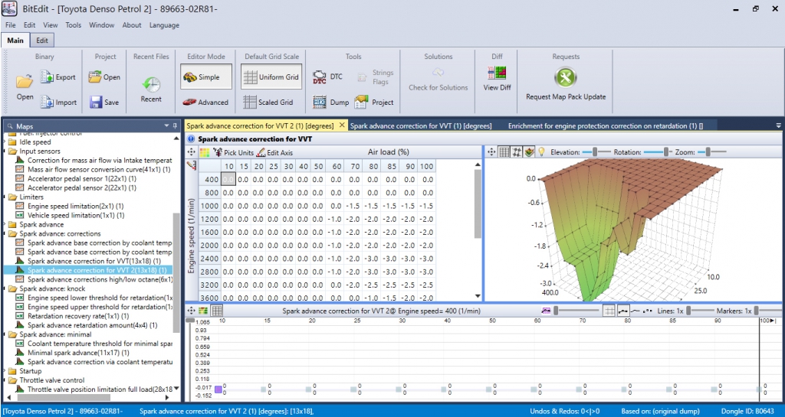The width and height of the screenshot is (785, 417).
Task: Select the cell at 400 rpm, 10% load
Action: 228,179
